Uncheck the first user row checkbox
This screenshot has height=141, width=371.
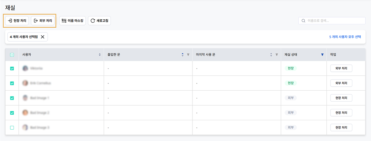pyautogui.click(x=12, y=68)
